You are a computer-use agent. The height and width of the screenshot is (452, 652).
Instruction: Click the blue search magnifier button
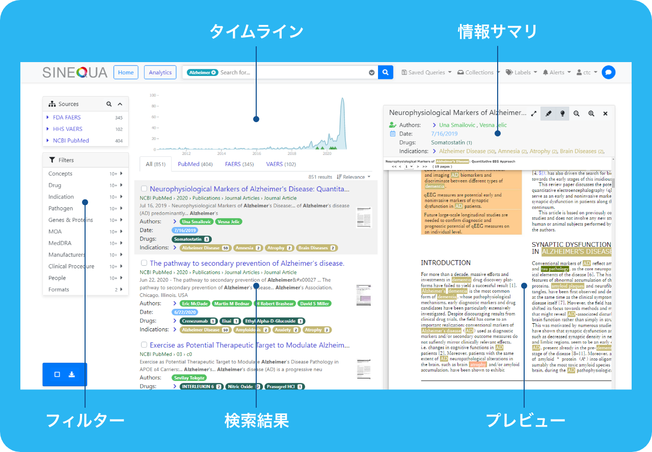386,72
